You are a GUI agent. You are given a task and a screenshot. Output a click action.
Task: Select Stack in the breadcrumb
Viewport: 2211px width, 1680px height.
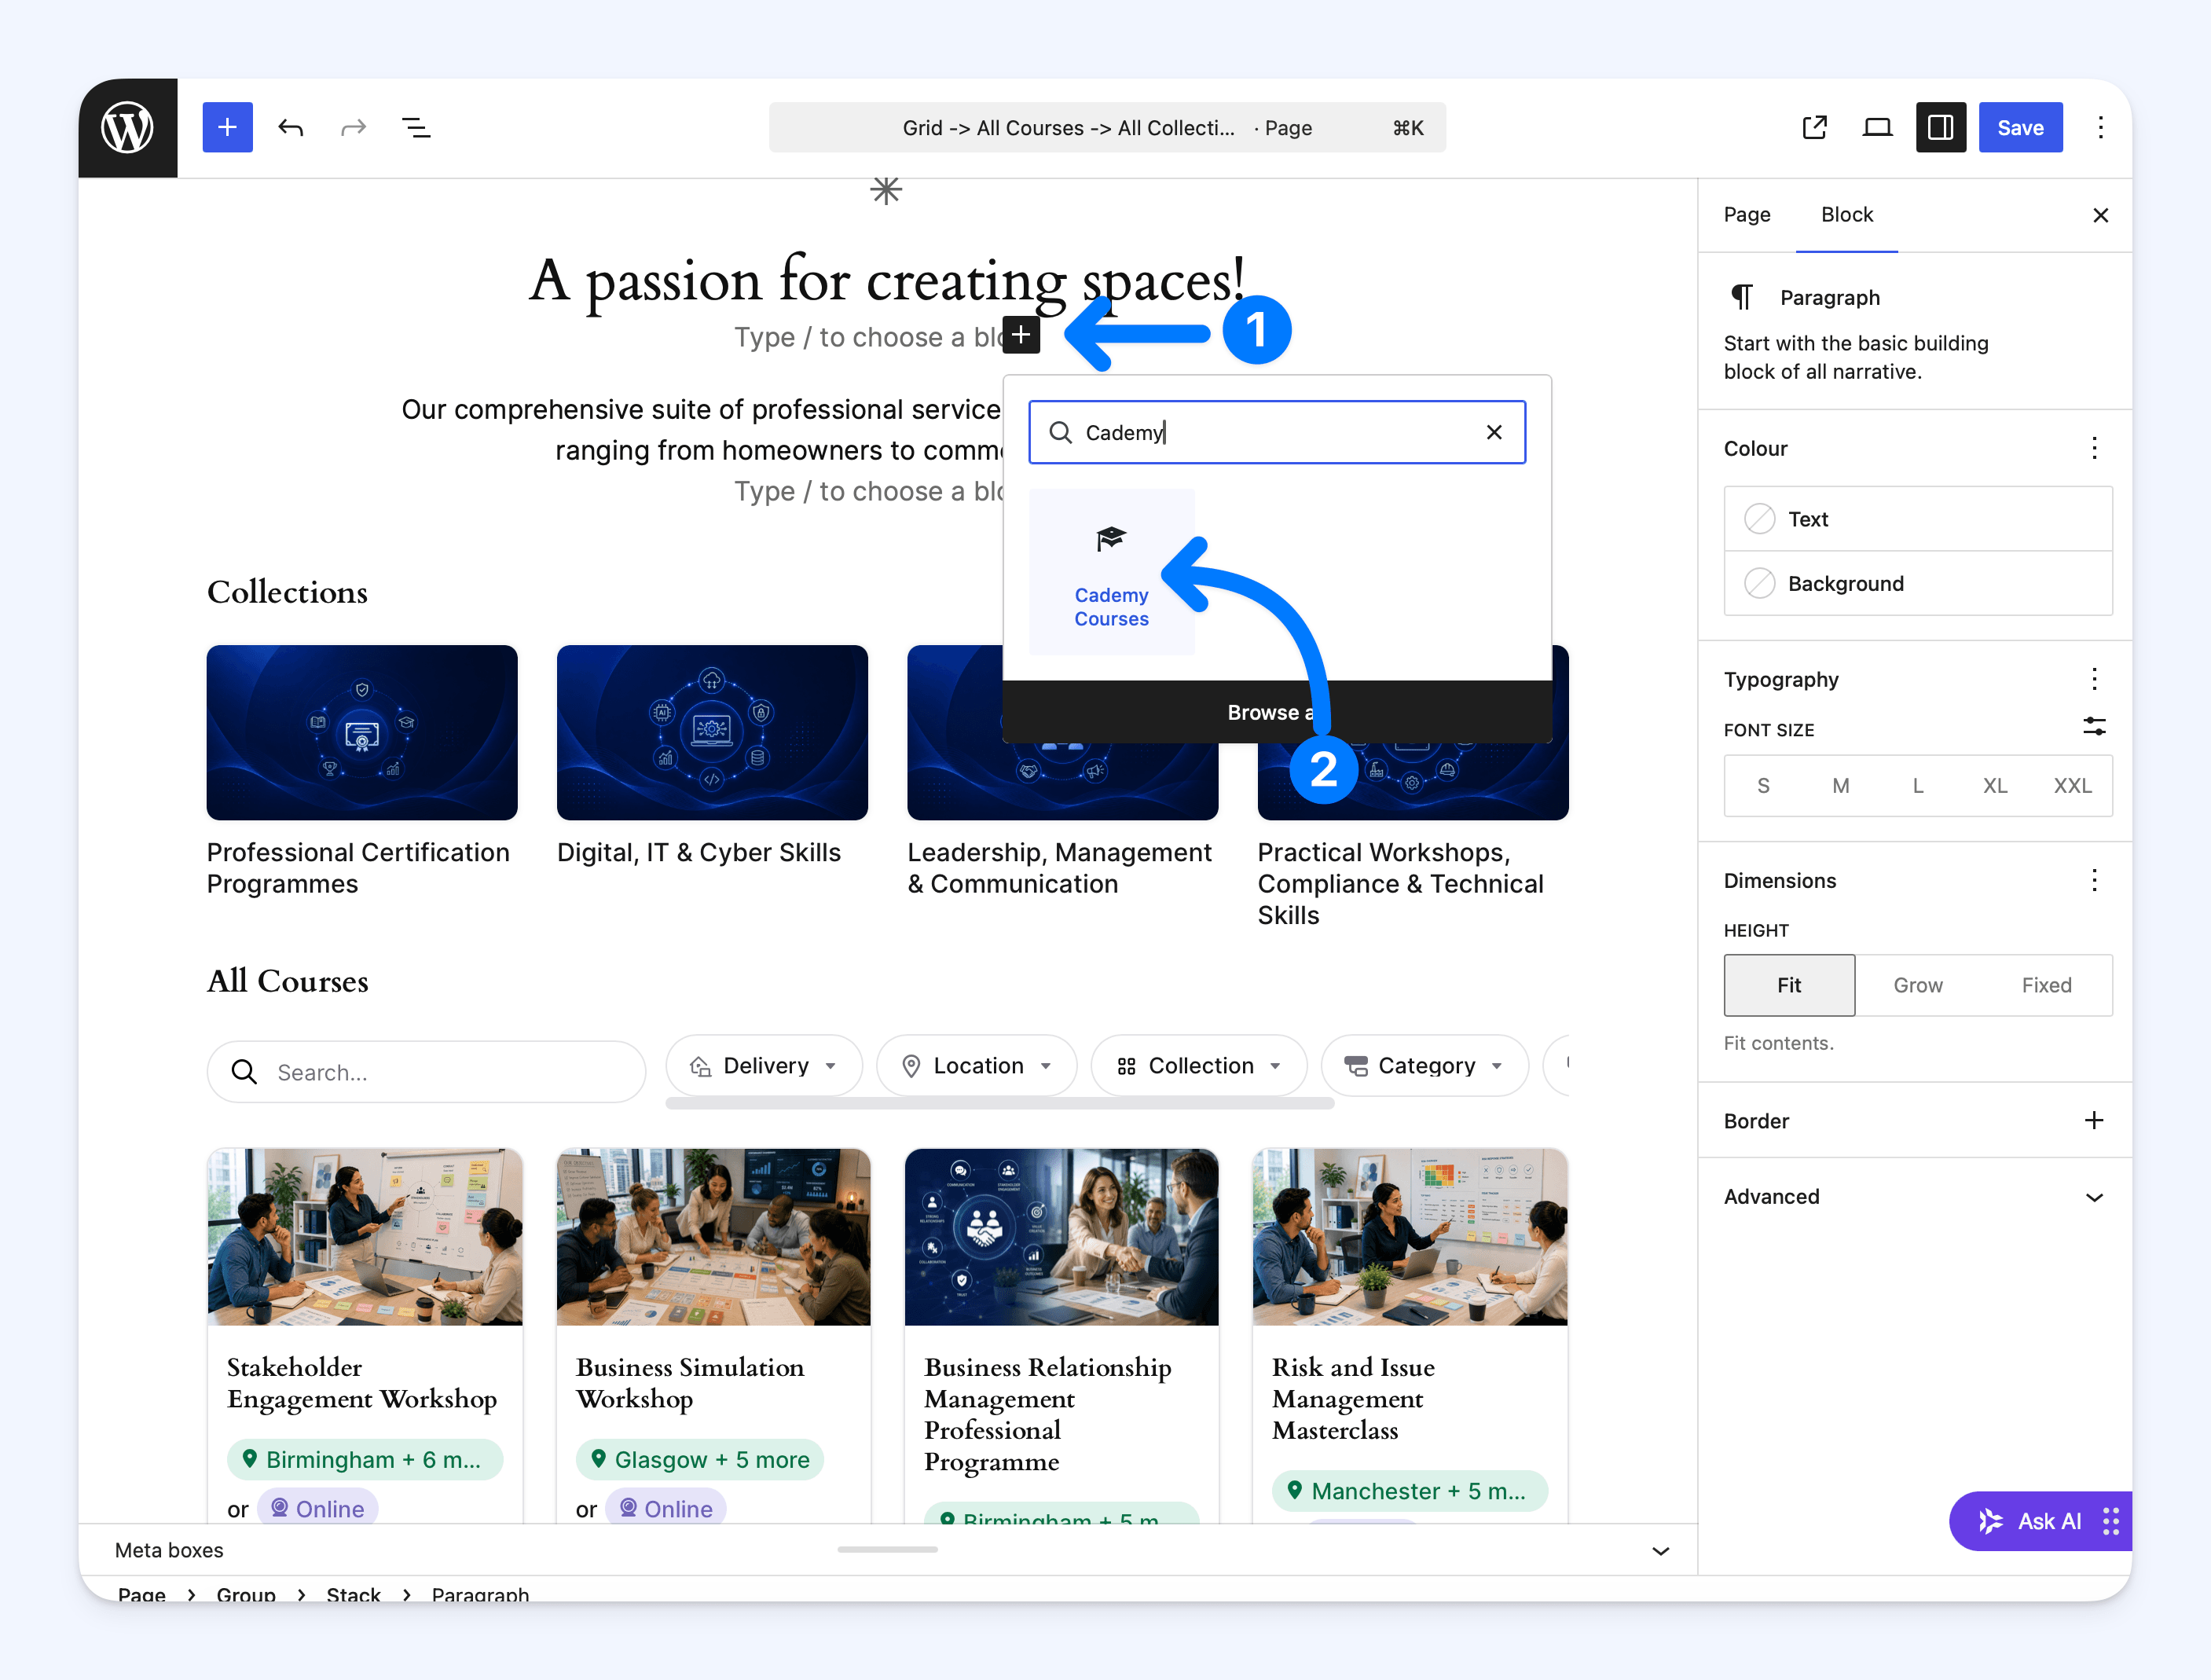click(354, 1594)
